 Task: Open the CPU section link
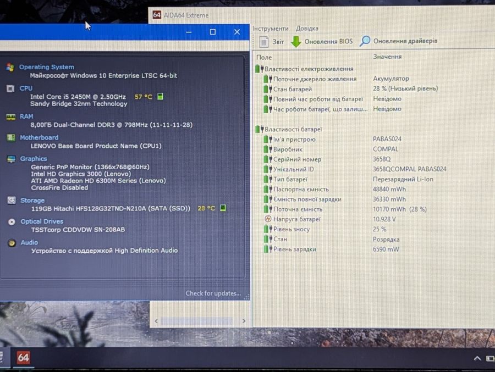pyautogui.click(x=26, y=88)
